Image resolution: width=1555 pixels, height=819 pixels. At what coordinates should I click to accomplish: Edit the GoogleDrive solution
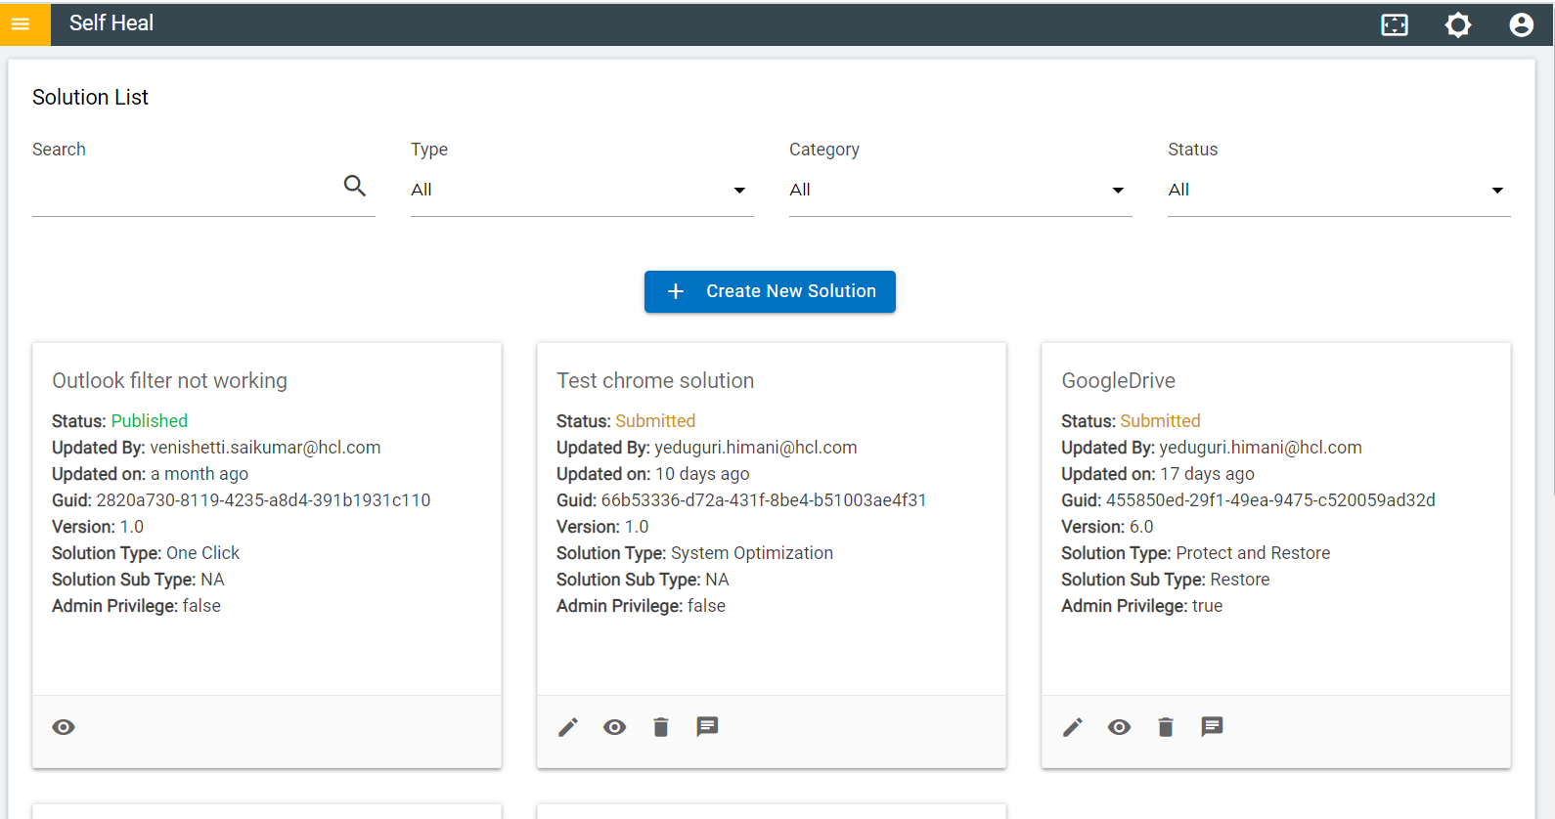click(1073, 727)
